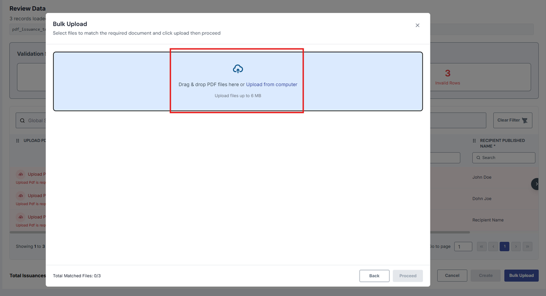The image size is (546, 296).
Task: Go to the next page arrow
Action: point(516,246)
